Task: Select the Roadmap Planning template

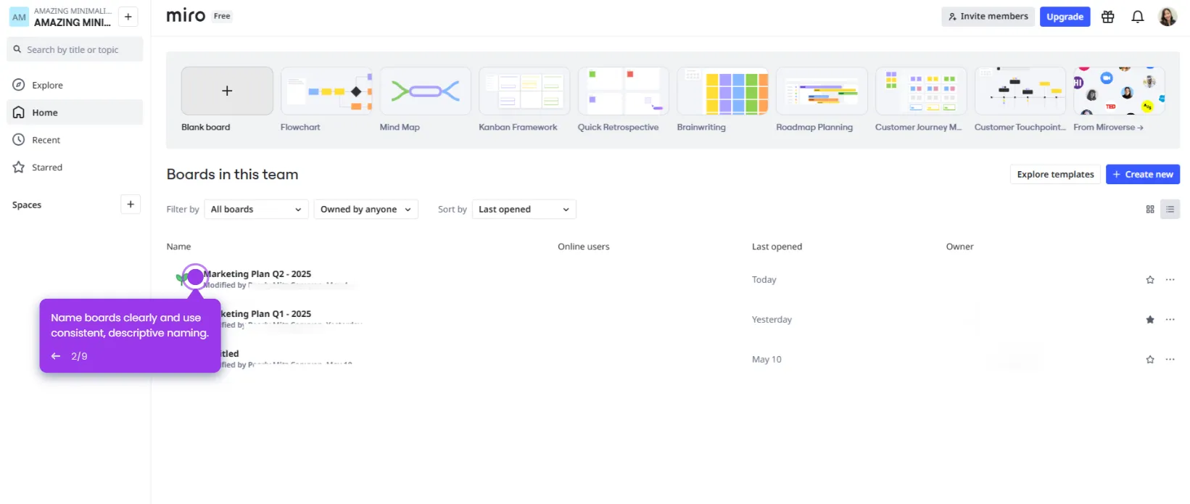Action: (x=822, y=91)
